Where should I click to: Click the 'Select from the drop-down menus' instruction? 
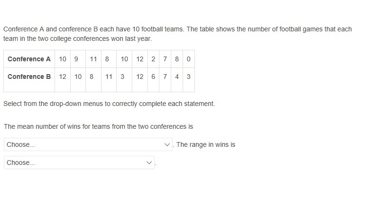[109, 104]
